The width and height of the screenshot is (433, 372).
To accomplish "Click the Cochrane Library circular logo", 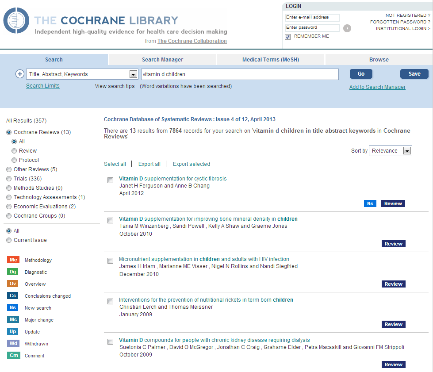I will point(16,20).
